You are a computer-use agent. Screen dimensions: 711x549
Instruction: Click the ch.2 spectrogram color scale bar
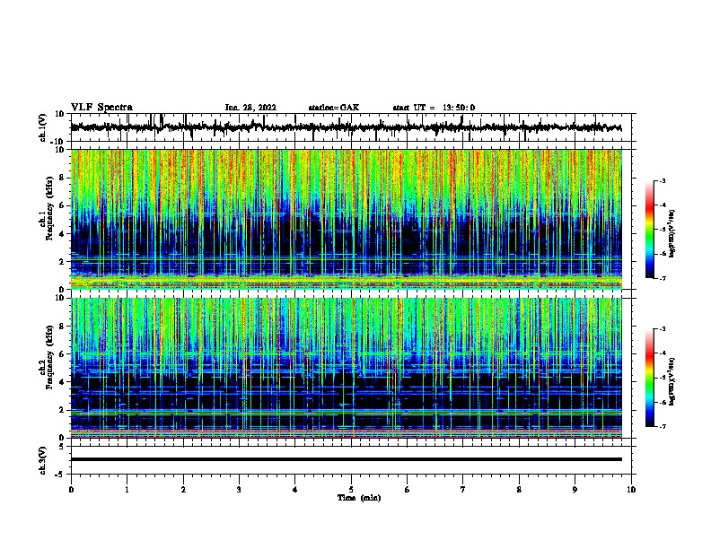click(x=649, y=378)
